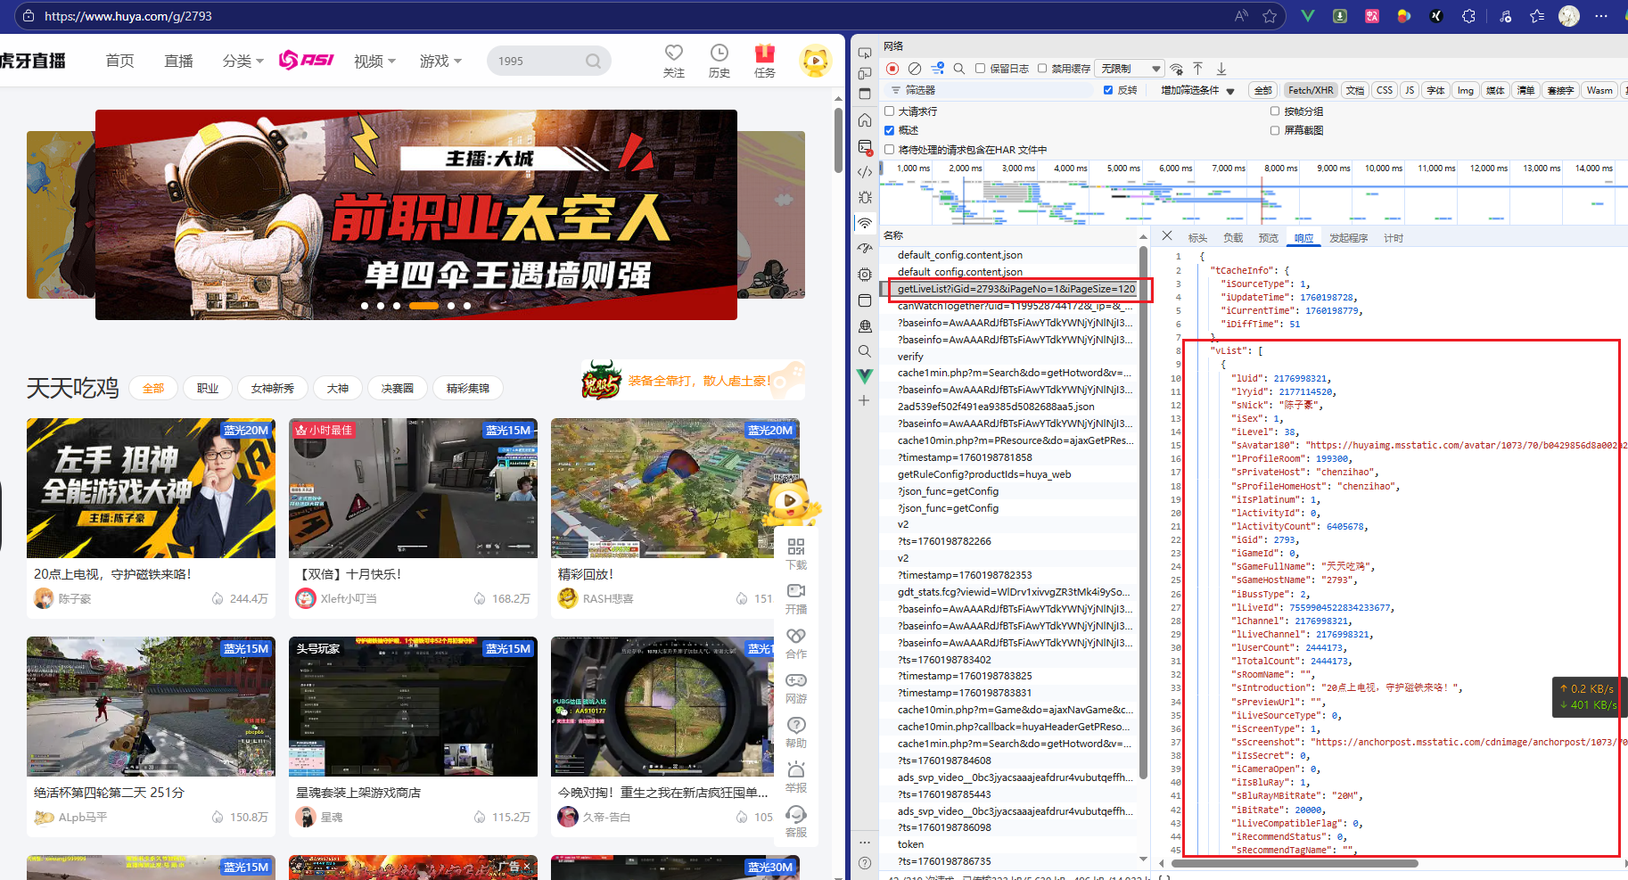Select the 决赛圈 category pill
This screenshot has width=1628, height=880.
point(398,388)
